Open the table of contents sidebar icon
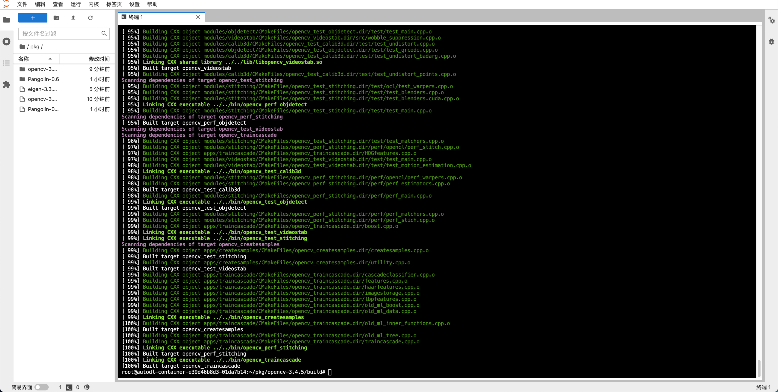 pyautogui.click(x=6, y=63)
